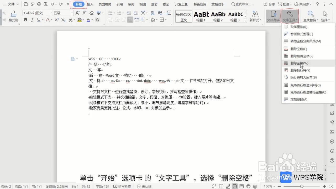The height and width of the screenshot is (189, 336).
Task: Redo the last action
Action: coord(61,4)
